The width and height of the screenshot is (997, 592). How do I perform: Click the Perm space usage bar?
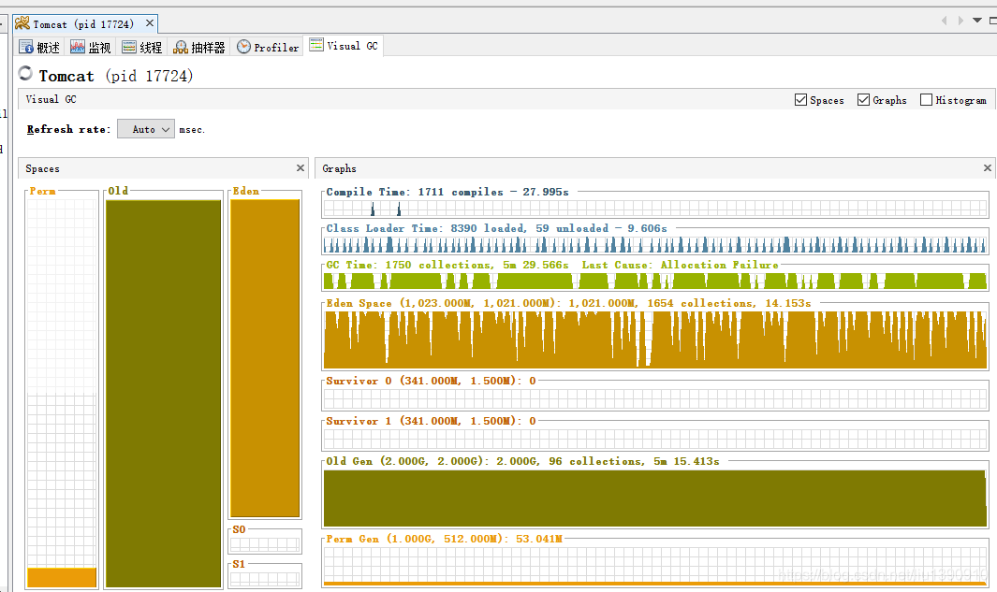[x=62, y=577]
